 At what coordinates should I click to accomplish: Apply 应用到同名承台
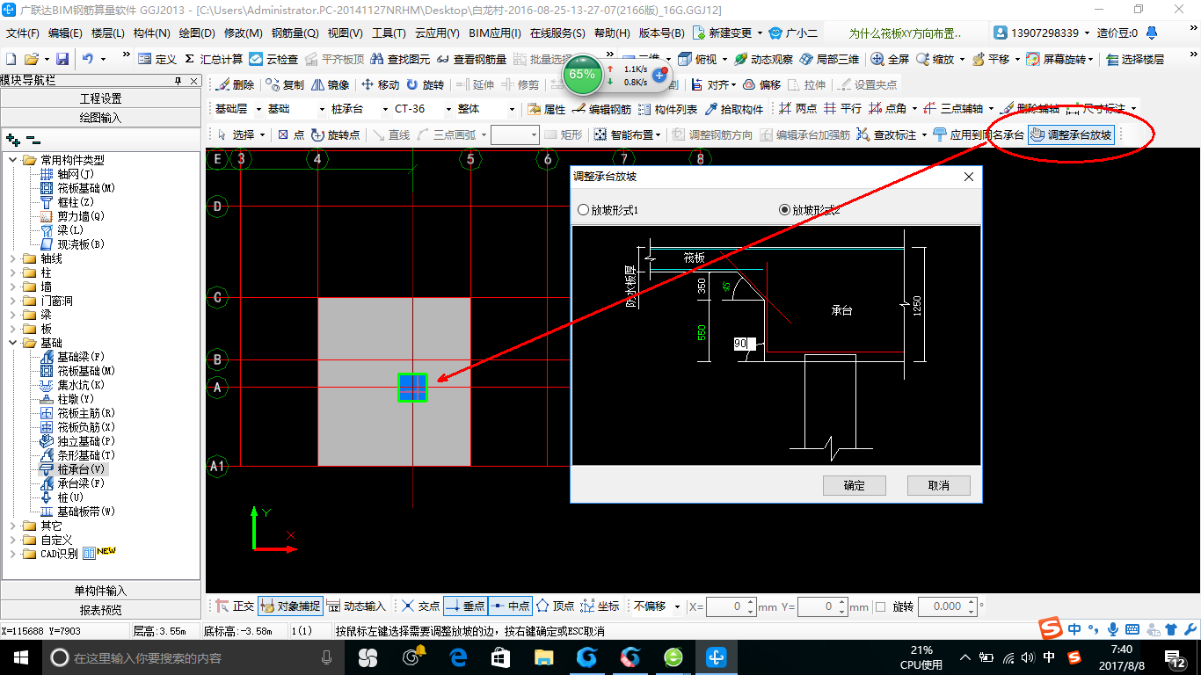[x=979, y=134]
